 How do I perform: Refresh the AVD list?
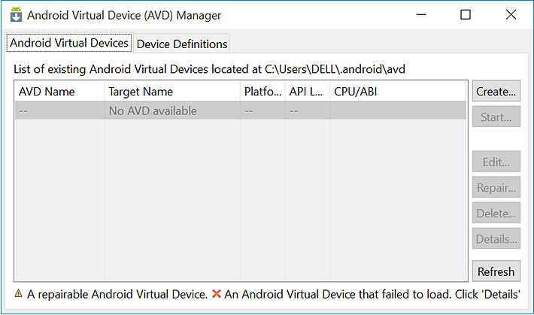click(496, 271)
